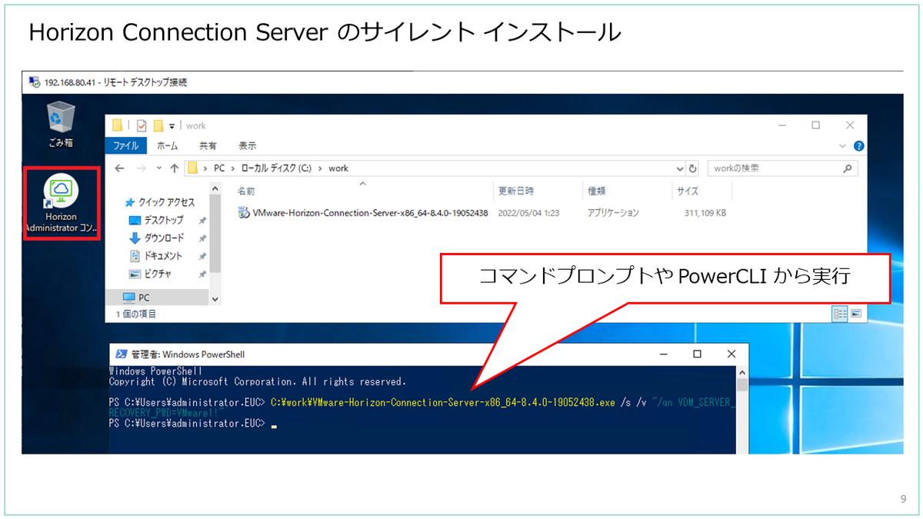This screenshot has width=923, height=519.
Task: Select ドキュメント in navigation pane
Action: click(x=156, y=256)
